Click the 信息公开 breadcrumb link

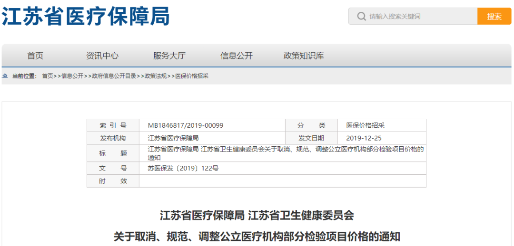pos(73,76)
